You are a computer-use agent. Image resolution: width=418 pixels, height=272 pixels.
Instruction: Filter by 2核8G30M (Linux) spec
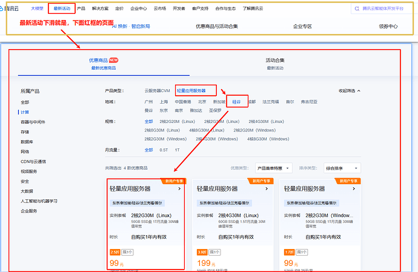point(162,130)
